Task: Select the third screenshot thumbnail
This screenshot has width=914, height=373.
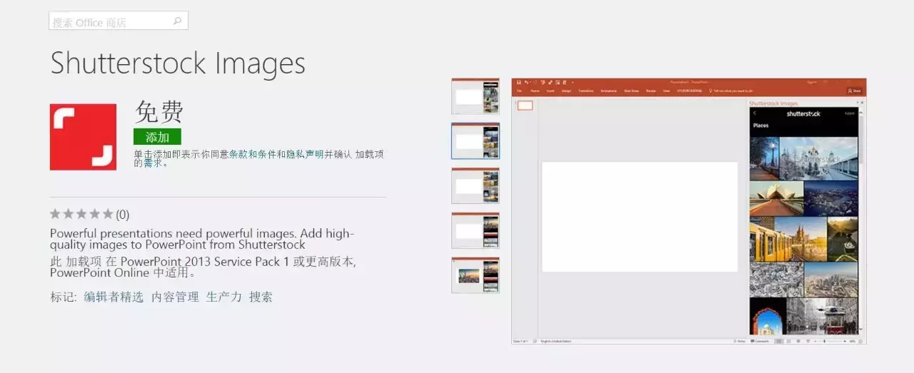Action: [476, 185]
